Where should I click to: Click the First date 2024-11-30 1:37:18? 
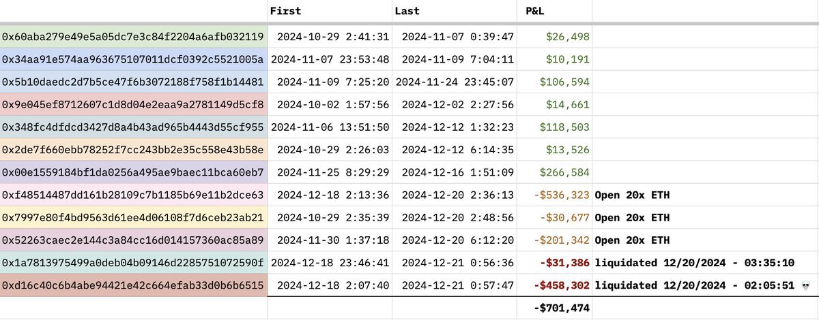coord(330,240)
